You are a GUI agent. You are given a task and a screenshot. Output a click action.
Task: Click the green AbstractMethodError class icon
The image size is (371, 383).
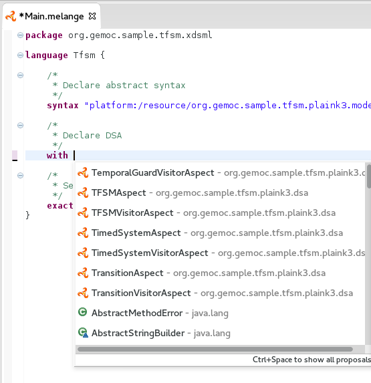click(x=82, y=312)
